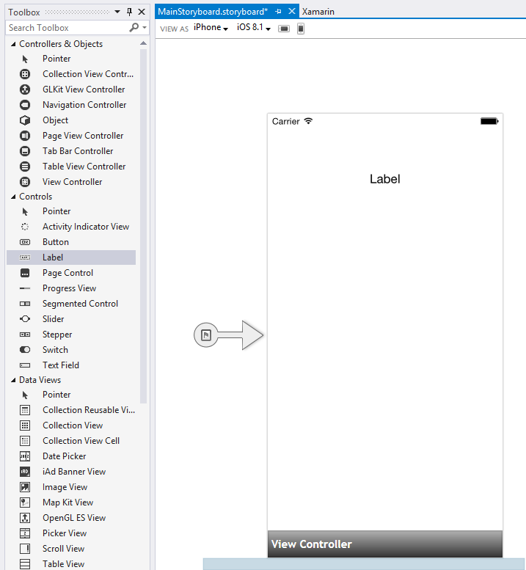Image resolution: width=526 pixels, height=570 pixels.
Task: Choose the Map Kit View icon
Action: [25, 503]
